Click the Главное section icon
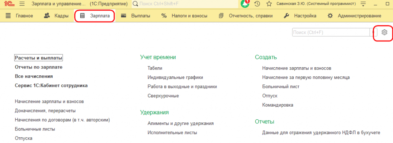This screenshot has width=393, height=143. click(x=8, y=16)
